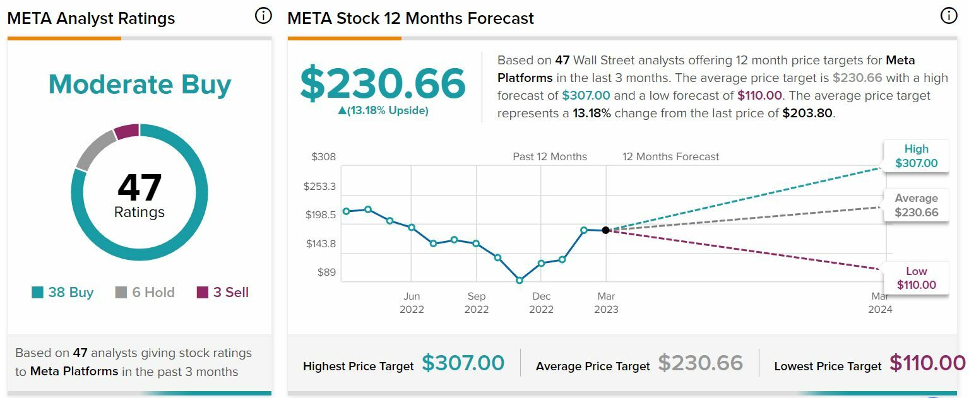Click the Moderate Buy consensus heading
This screenshot has width=969, height=398.
(x=140, y=85)
